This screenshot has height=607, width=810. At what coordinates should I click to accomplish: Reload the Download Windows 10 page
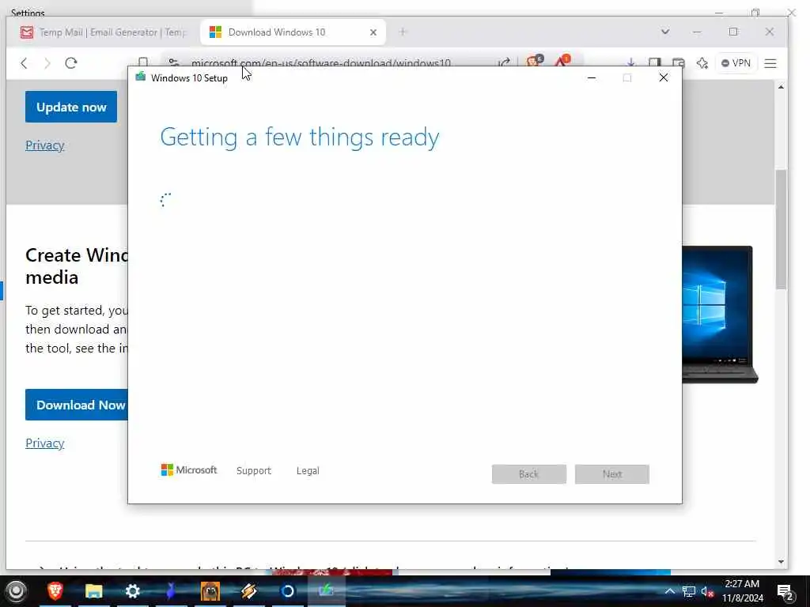71,63
